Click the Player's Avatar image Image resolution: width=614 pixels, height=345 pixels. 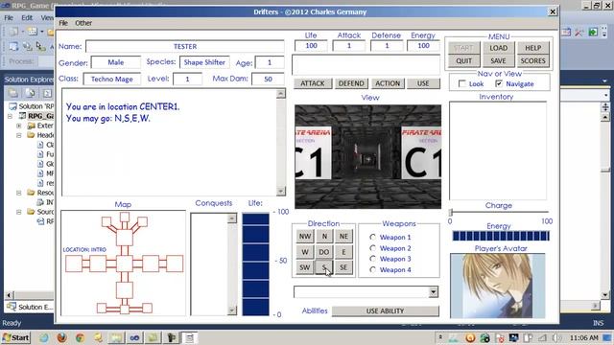click(x=497, y=286)
